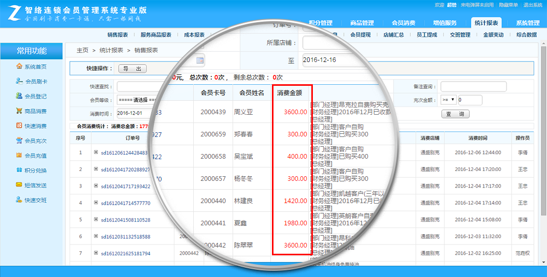Click the 系统首页 house icon
Image resolution: width=547 pixels, height=277 pixels.
click(19, 66)
